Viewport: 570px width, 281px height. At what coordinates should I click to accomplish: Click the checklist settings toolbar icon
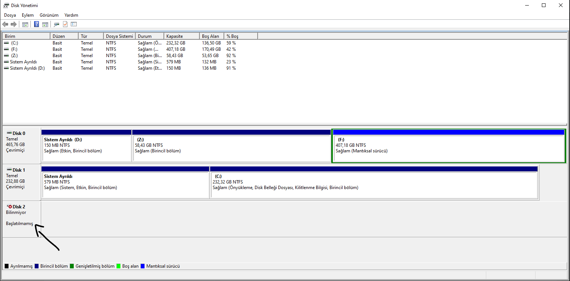74,24
